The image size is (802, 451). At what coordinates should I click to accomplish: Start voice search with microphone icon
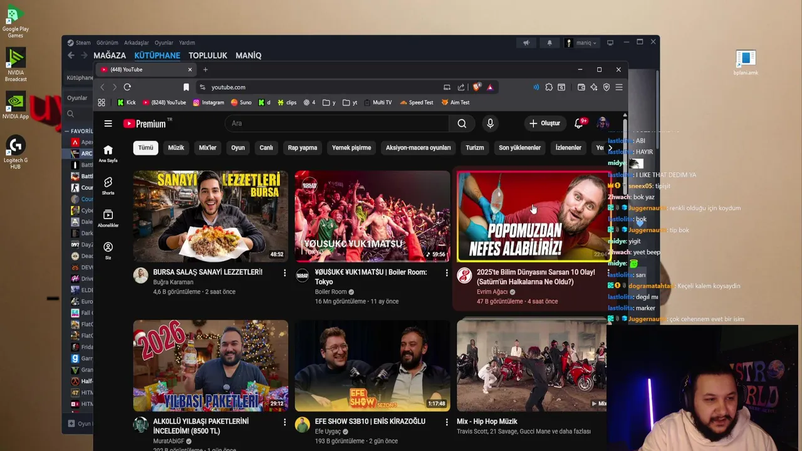(x=490, y=123)
